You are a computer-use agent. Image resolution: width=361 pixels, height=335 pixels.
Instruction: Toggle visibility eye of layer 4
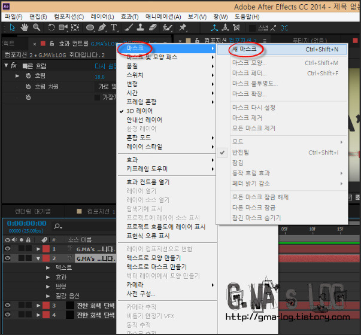[7, 315]
